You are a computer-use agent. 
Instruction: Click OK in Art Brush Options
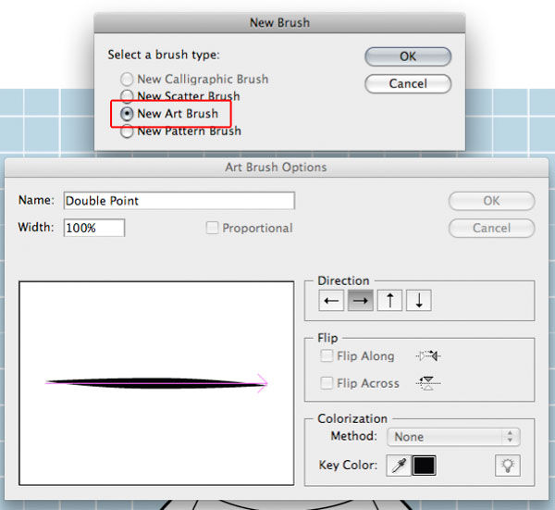pyautogui.click(x=491, y=201)
